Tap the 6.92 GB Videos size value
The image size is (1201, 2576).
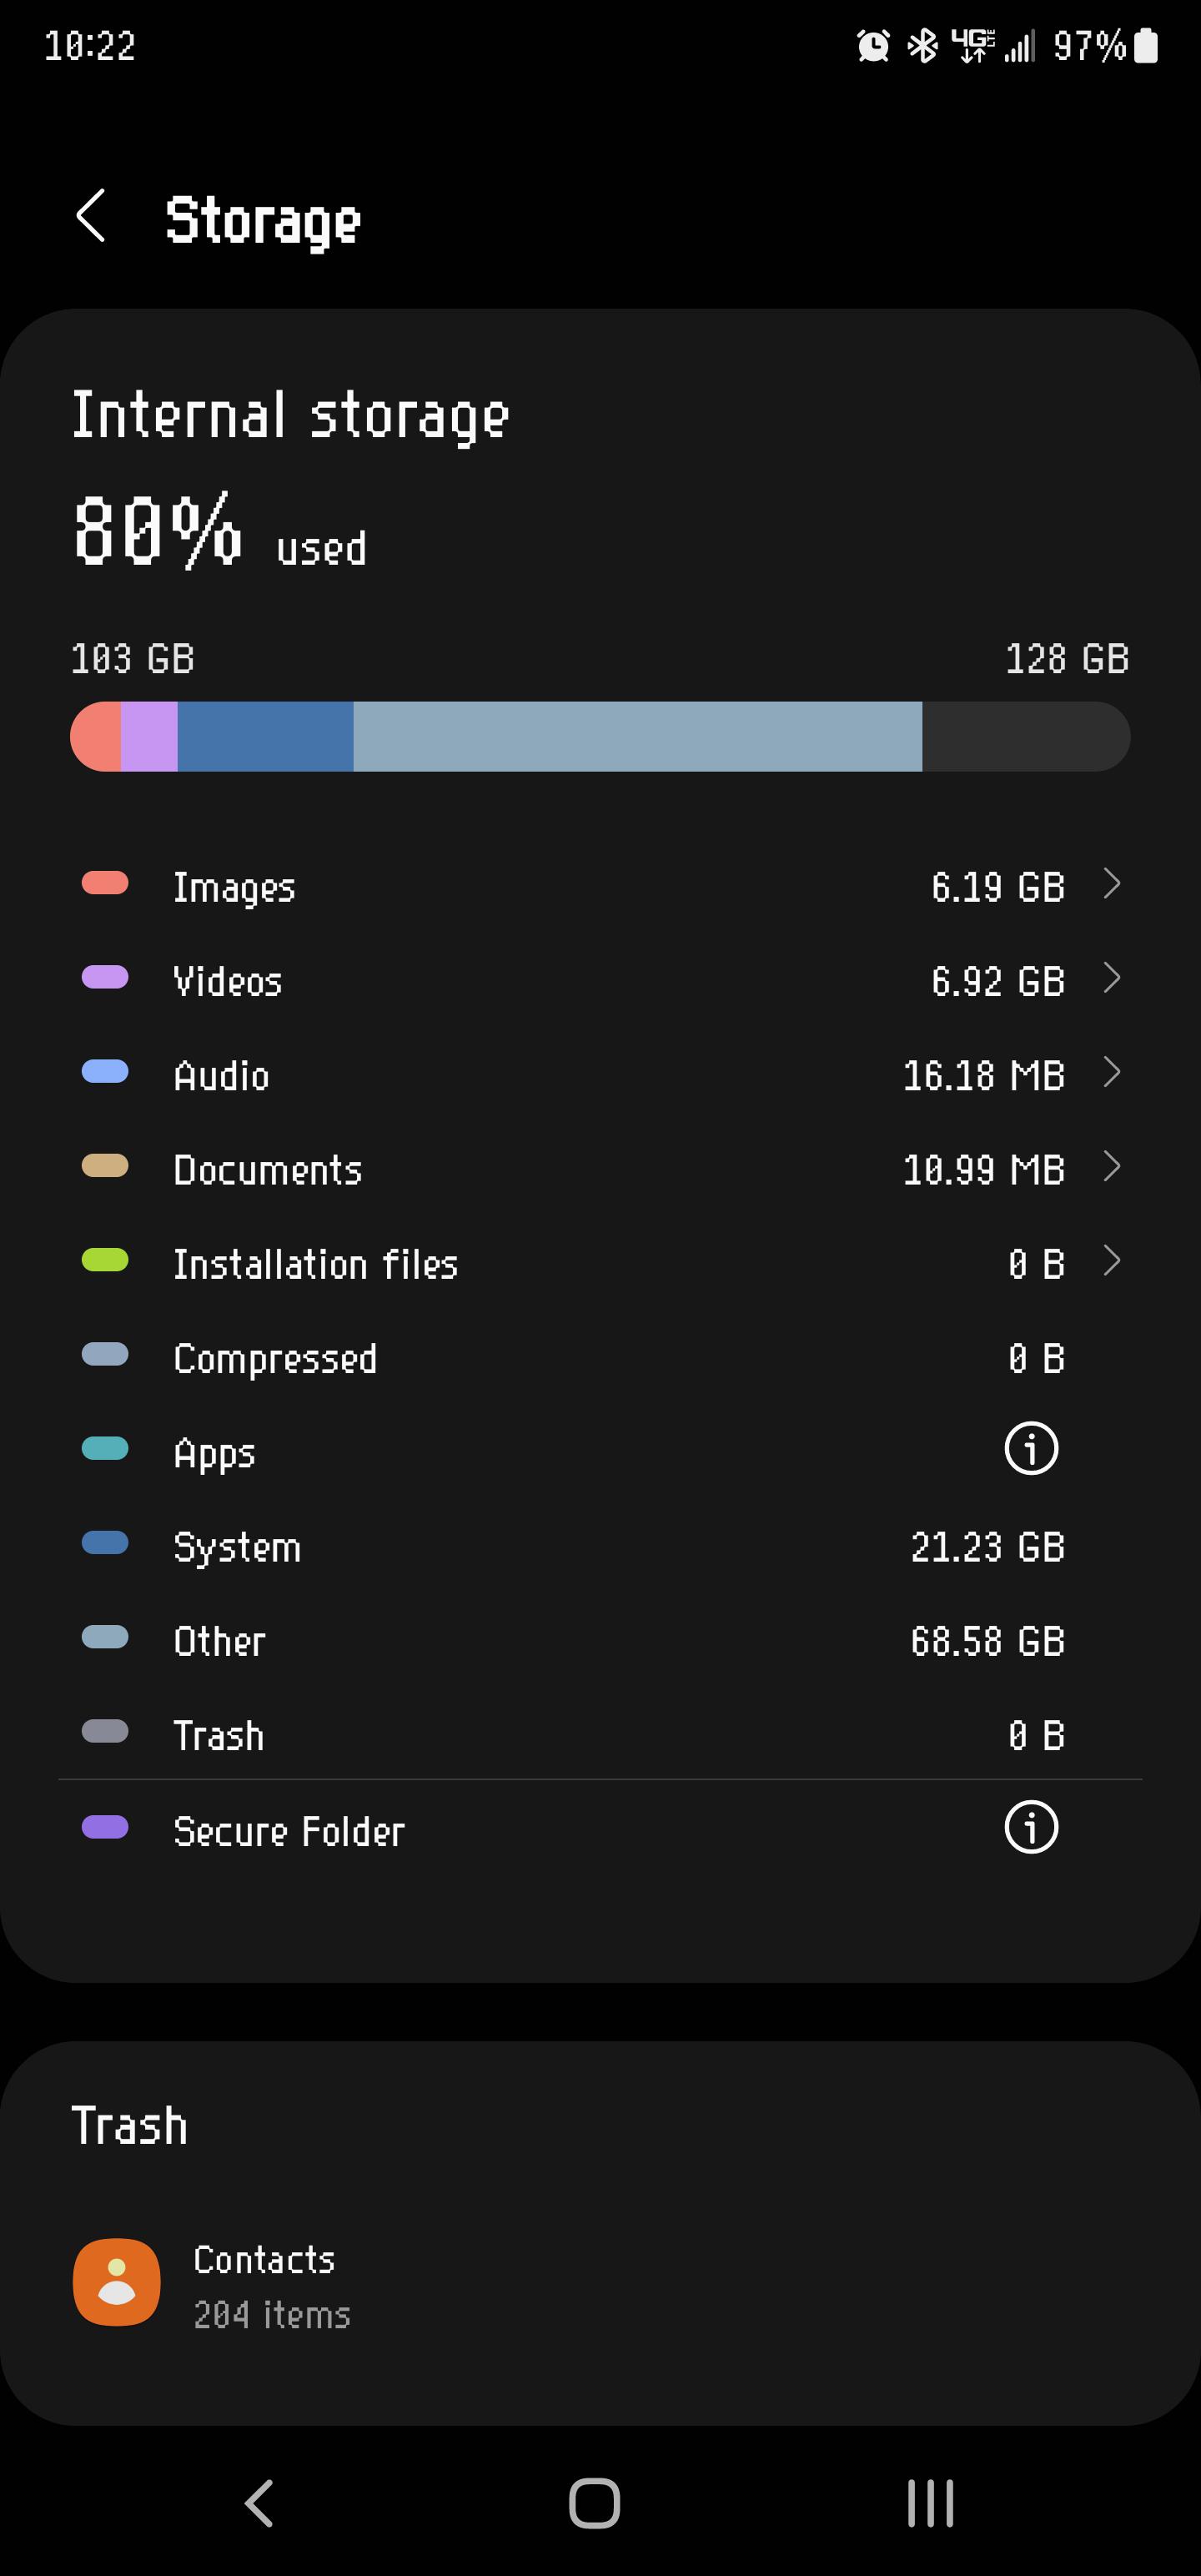pos(998,981)
